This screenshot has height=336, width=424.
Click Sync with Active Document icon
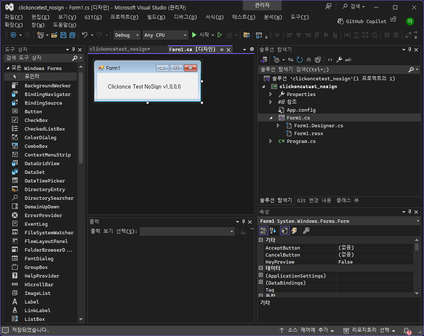pos(290,60)
